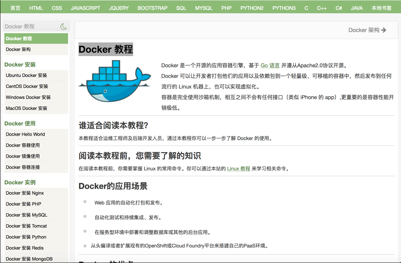Click the Docker 使用 section heading
This screenshot has width=401, height=263.
(x=20, y=124)
